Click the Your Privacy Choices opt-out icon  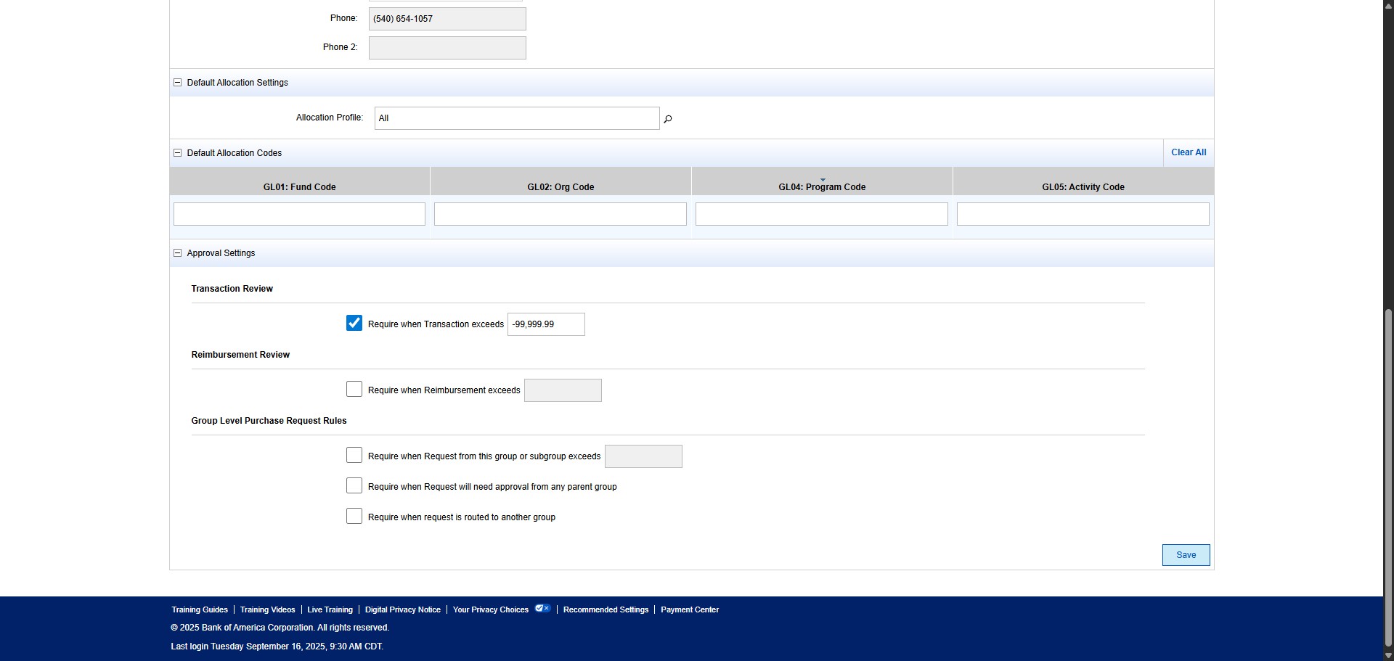point(542,609)
